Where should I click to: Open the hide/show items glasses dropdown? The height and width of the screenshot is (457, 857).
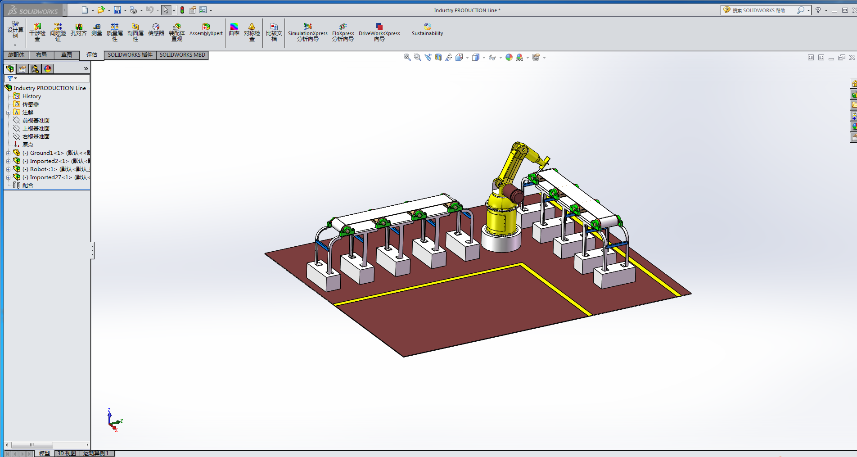[x=493, y=57]
